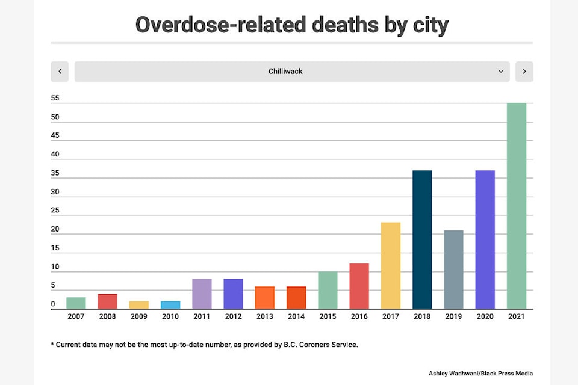Click the 2019 x-axis label

click(x=453, y=316)
